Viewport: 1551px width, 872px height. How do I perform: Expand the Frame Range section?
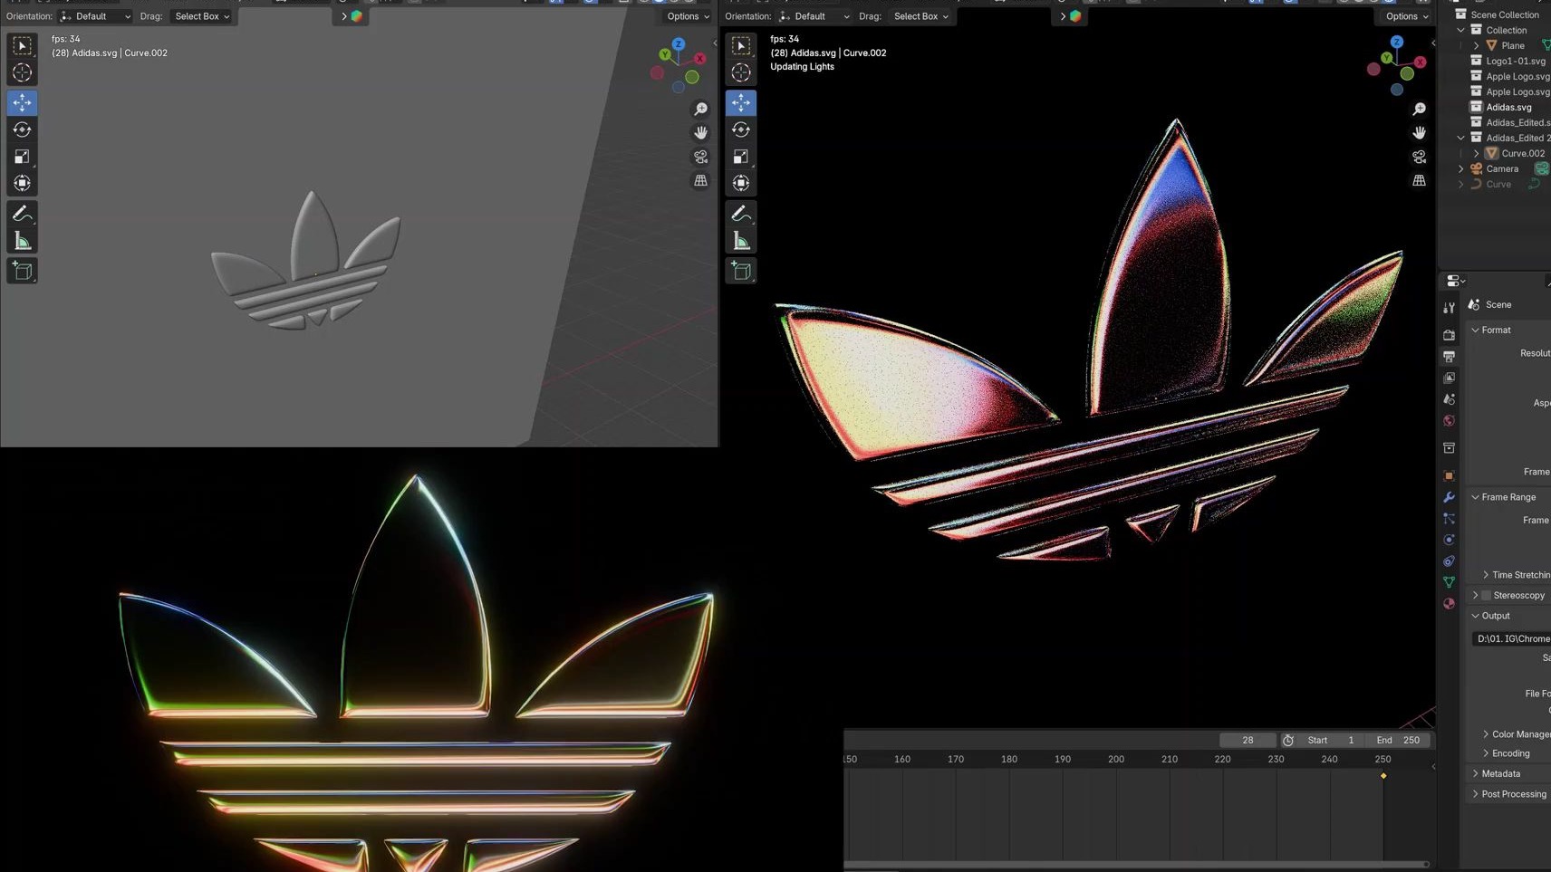click(1507, 496)
